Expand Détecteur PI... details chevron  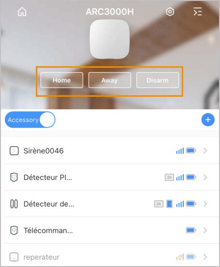coord(205,177)
